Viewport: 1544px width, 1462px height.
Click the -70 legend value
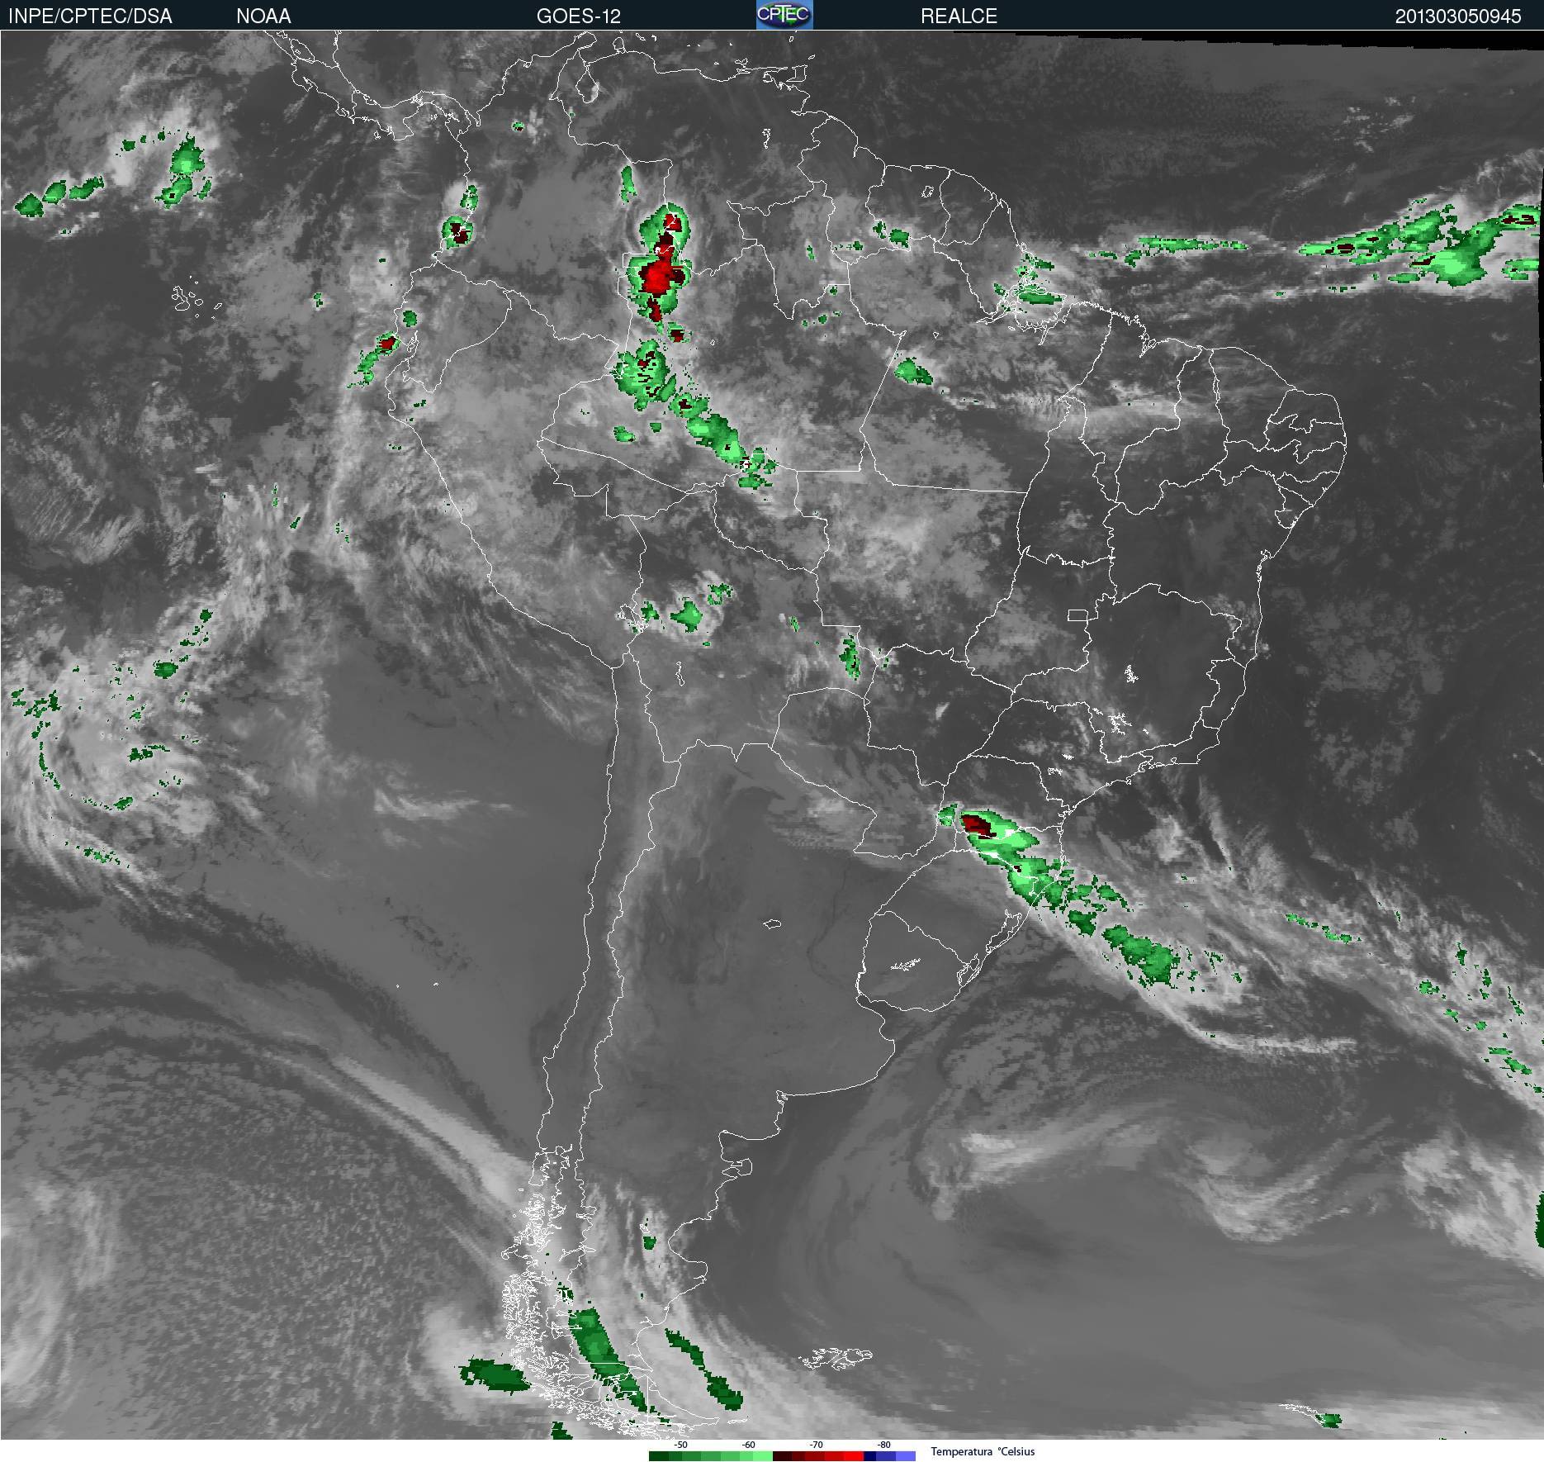pyautogui.click(x=816, y=1445)
